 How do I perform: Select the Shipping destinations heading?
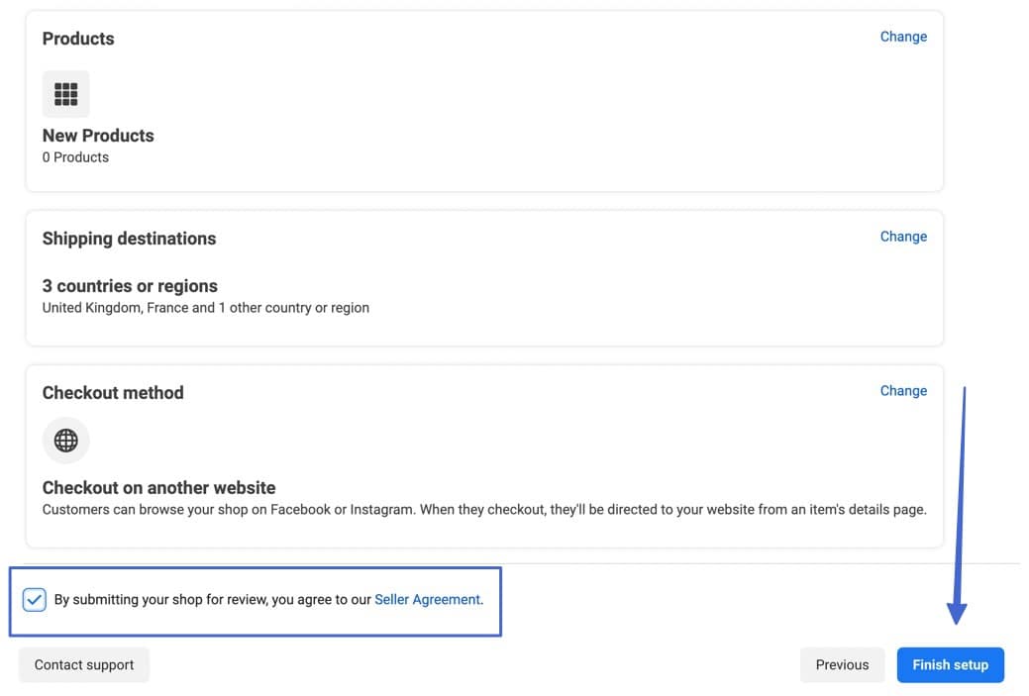(129, 239)
